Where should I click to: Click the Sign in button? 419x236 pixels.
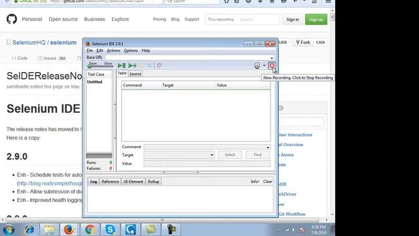[293, 20]
